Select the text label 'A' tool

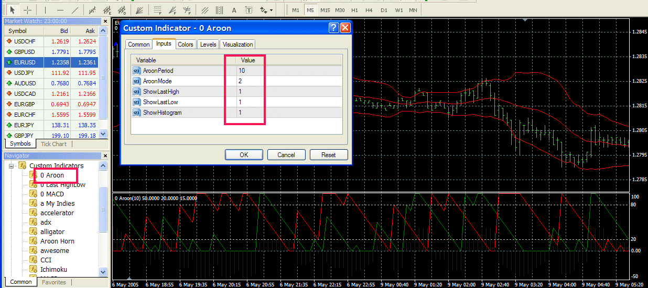click(x=234, y=10)
